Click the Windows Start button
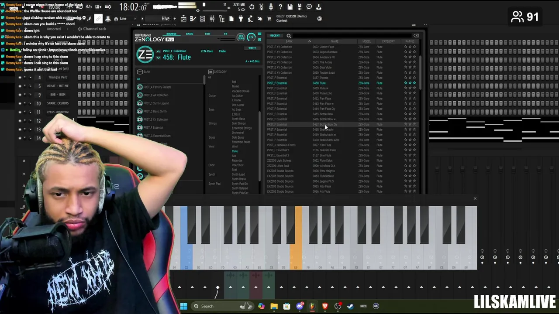This screenshot has width=559, height=314. pyautogui.click(x=183, y=306)
